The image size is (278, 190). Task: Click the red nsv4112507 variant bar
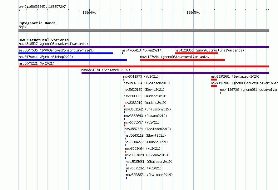[x=214, y=86]
